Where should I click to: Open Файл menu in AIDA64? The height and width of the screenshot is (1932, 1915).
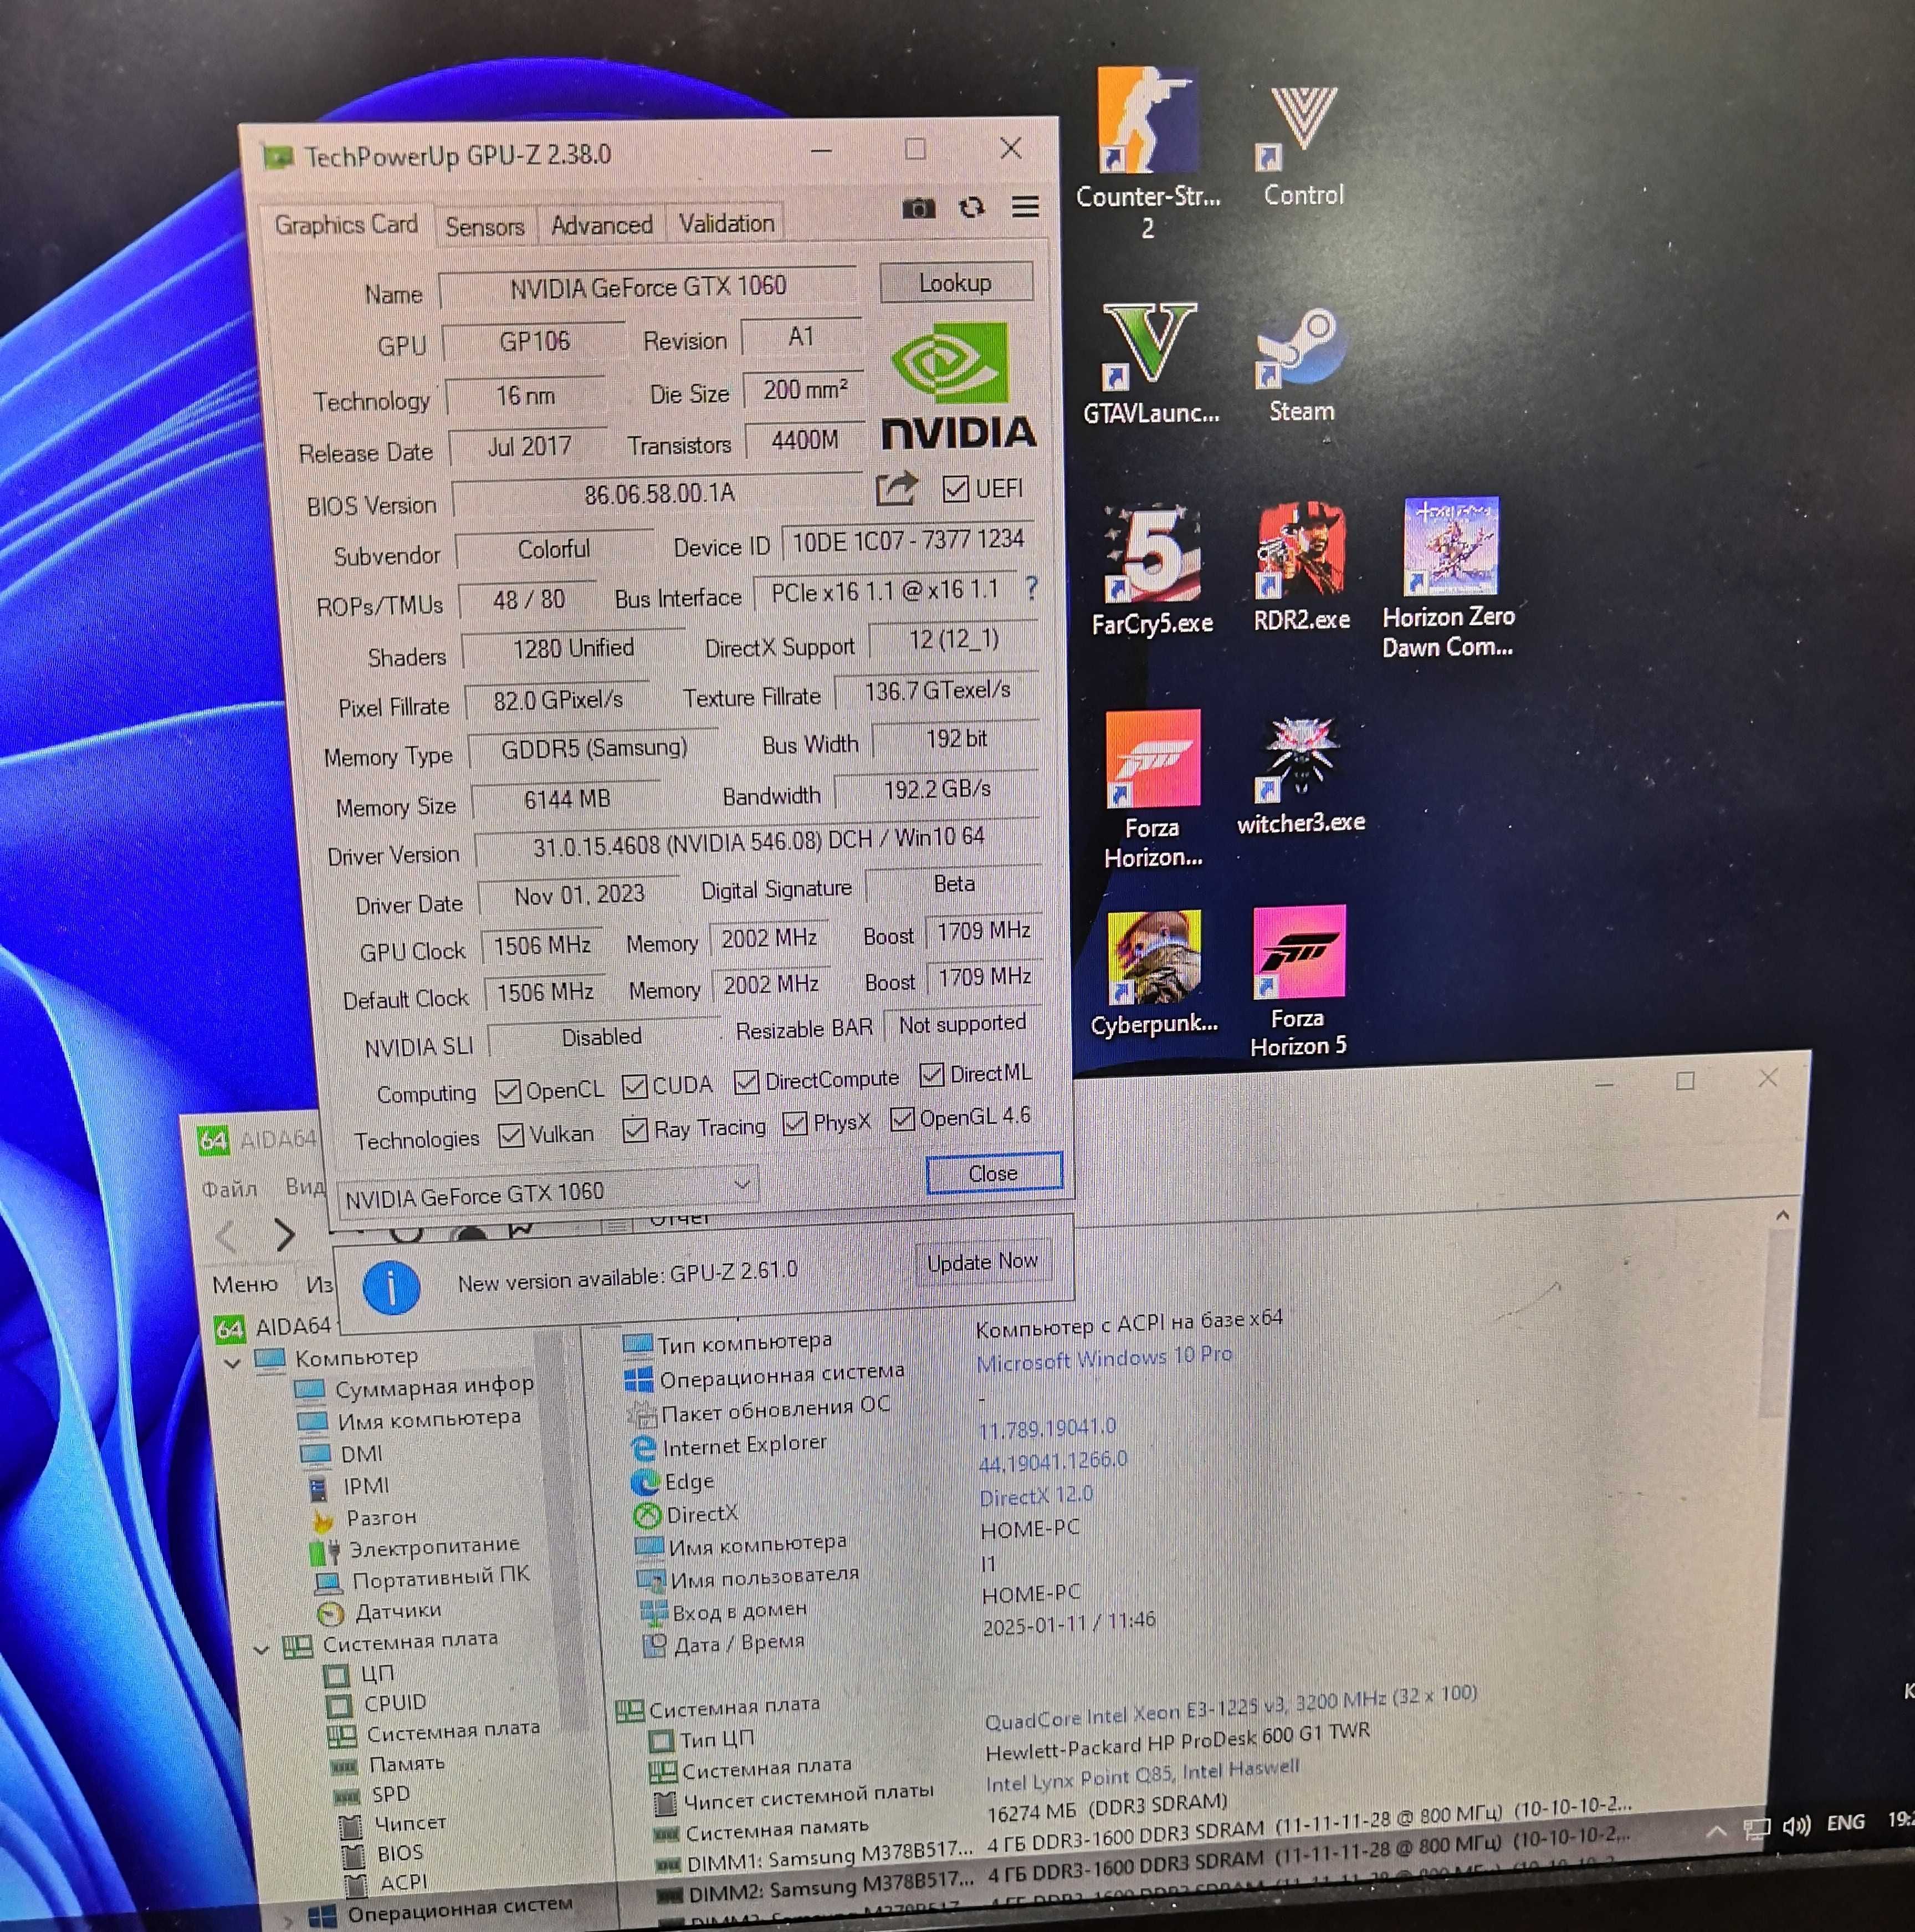[x=230, y=1189]
